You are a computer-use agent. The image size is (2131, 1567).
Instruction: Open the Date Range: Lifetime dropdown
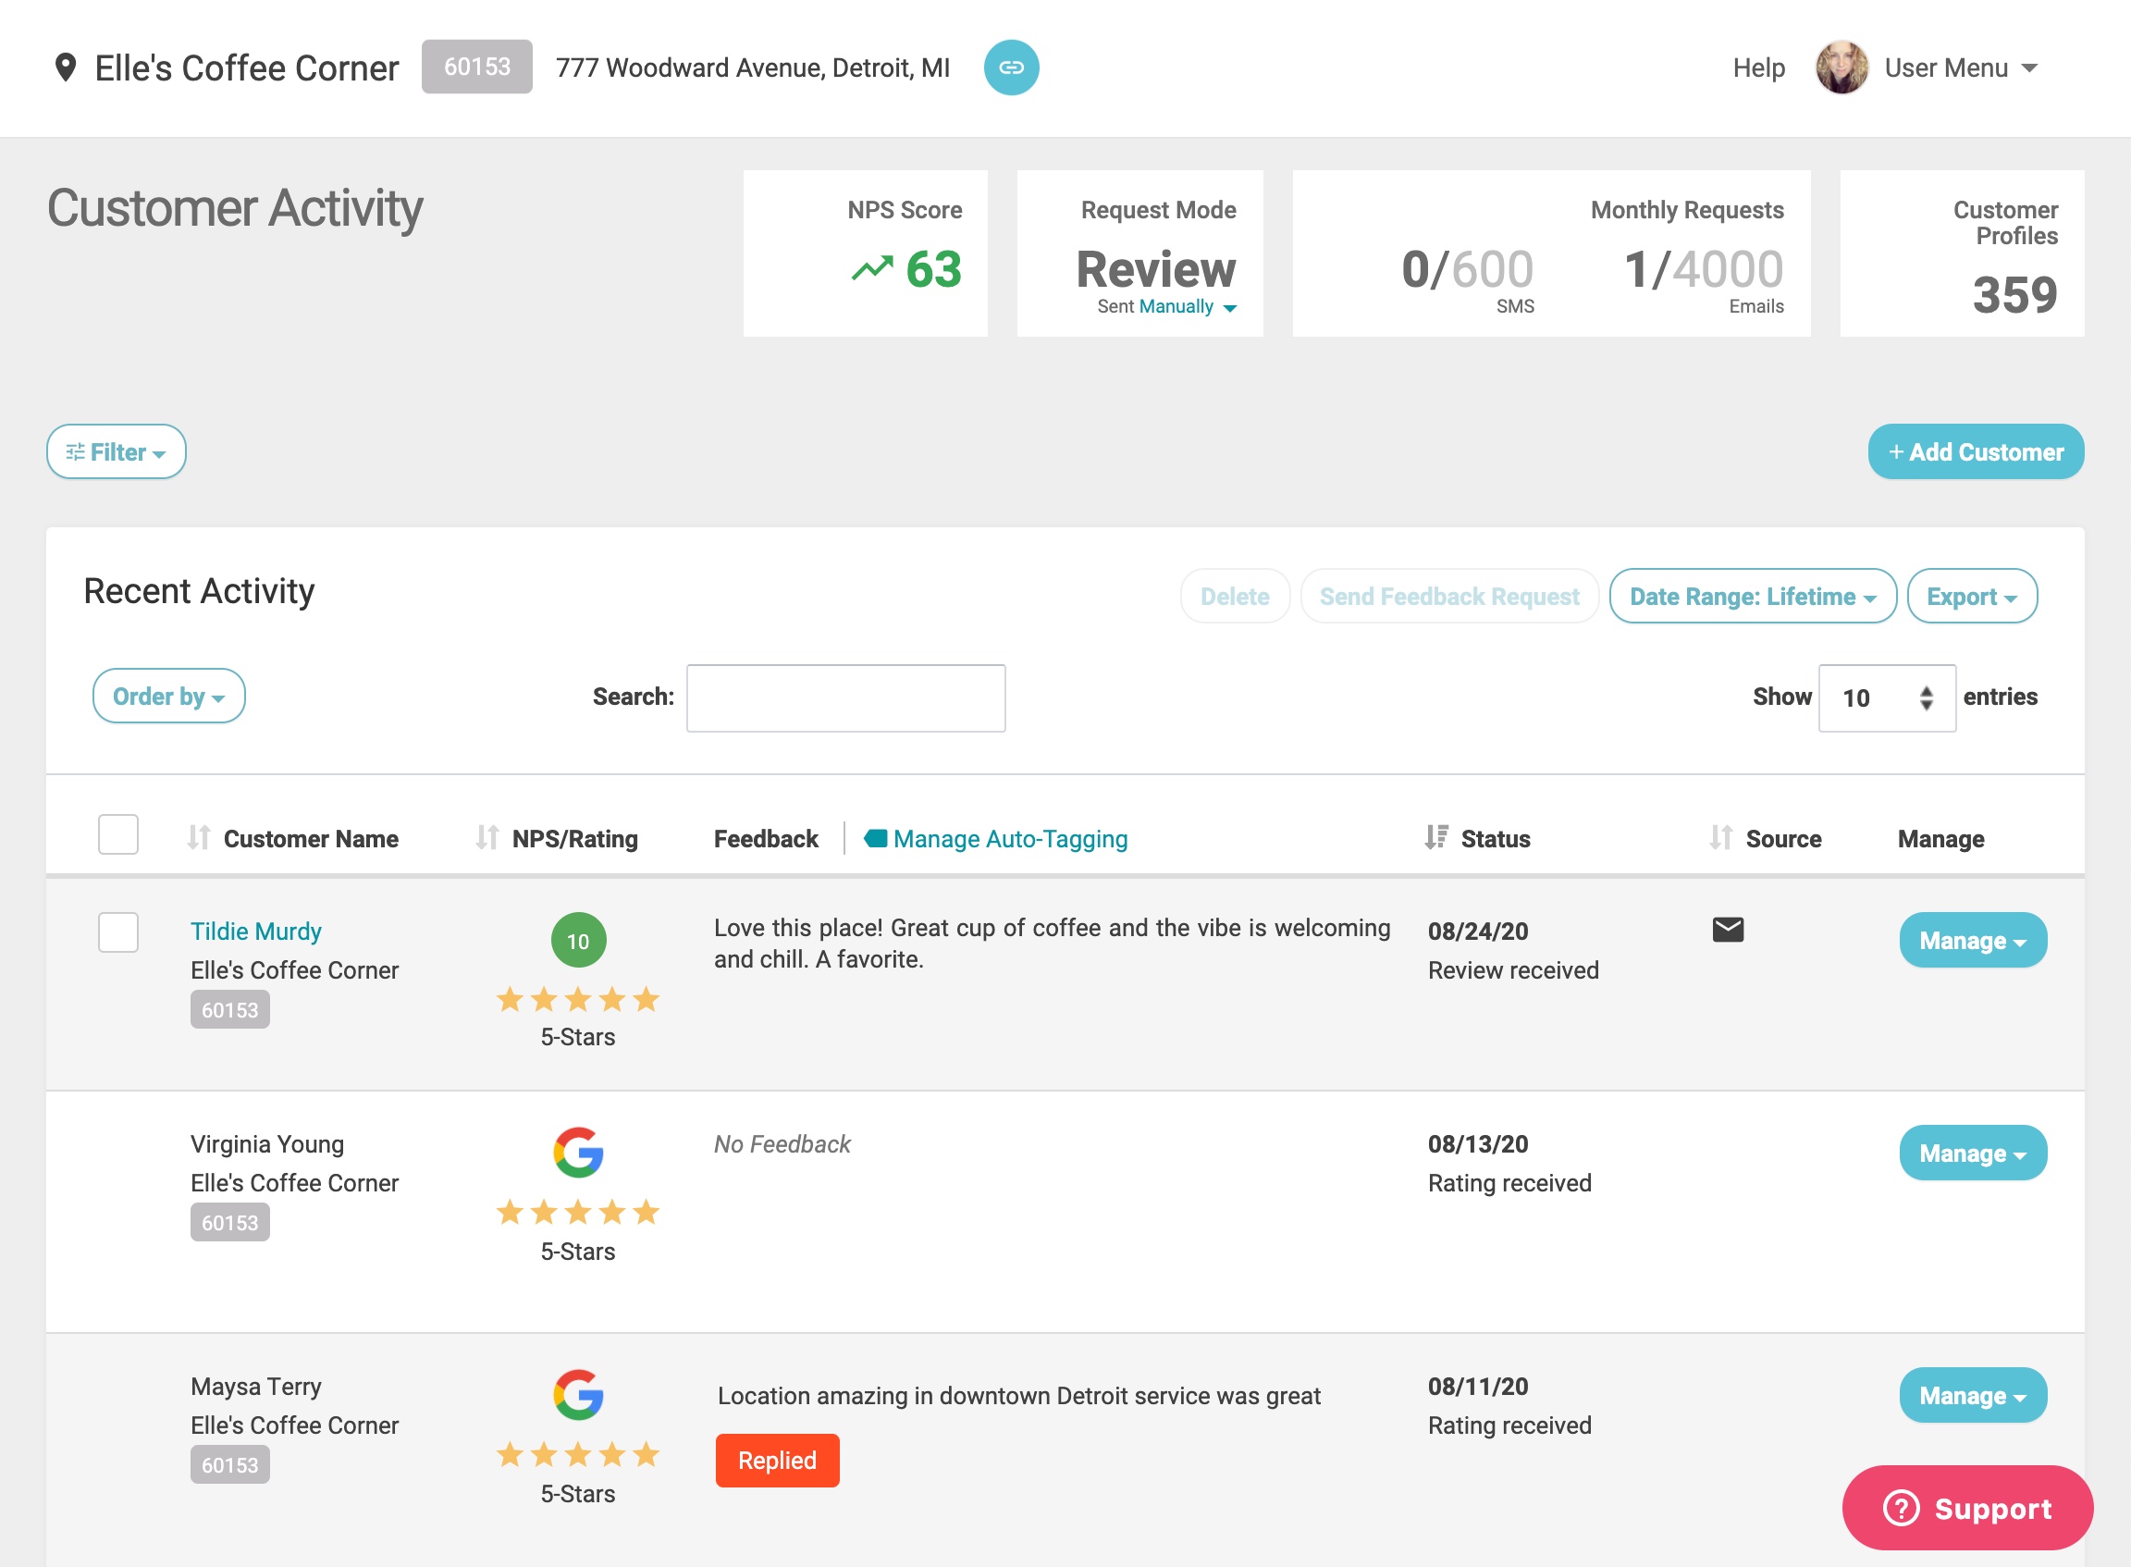tap(1752, 597)
